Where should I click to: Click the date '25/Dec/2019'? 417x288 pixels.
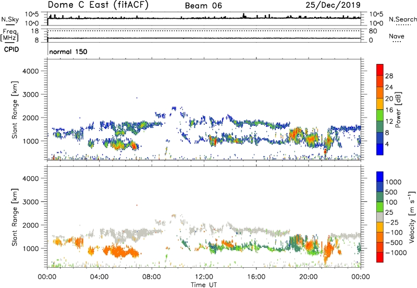(x=333, y=5)
